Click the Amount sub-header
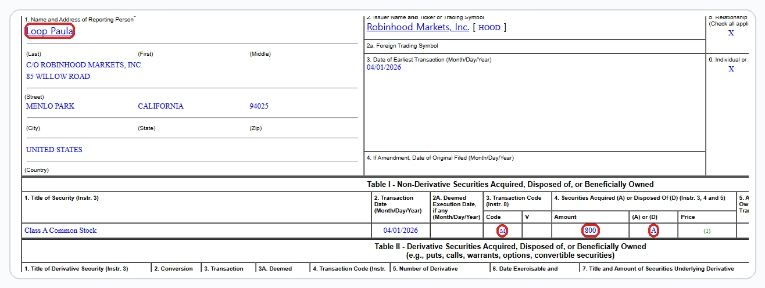 (x=565, y=217)
